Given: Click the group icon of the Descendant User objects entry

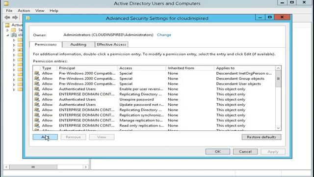Looking at the screenshot, I should coord(37,84).
